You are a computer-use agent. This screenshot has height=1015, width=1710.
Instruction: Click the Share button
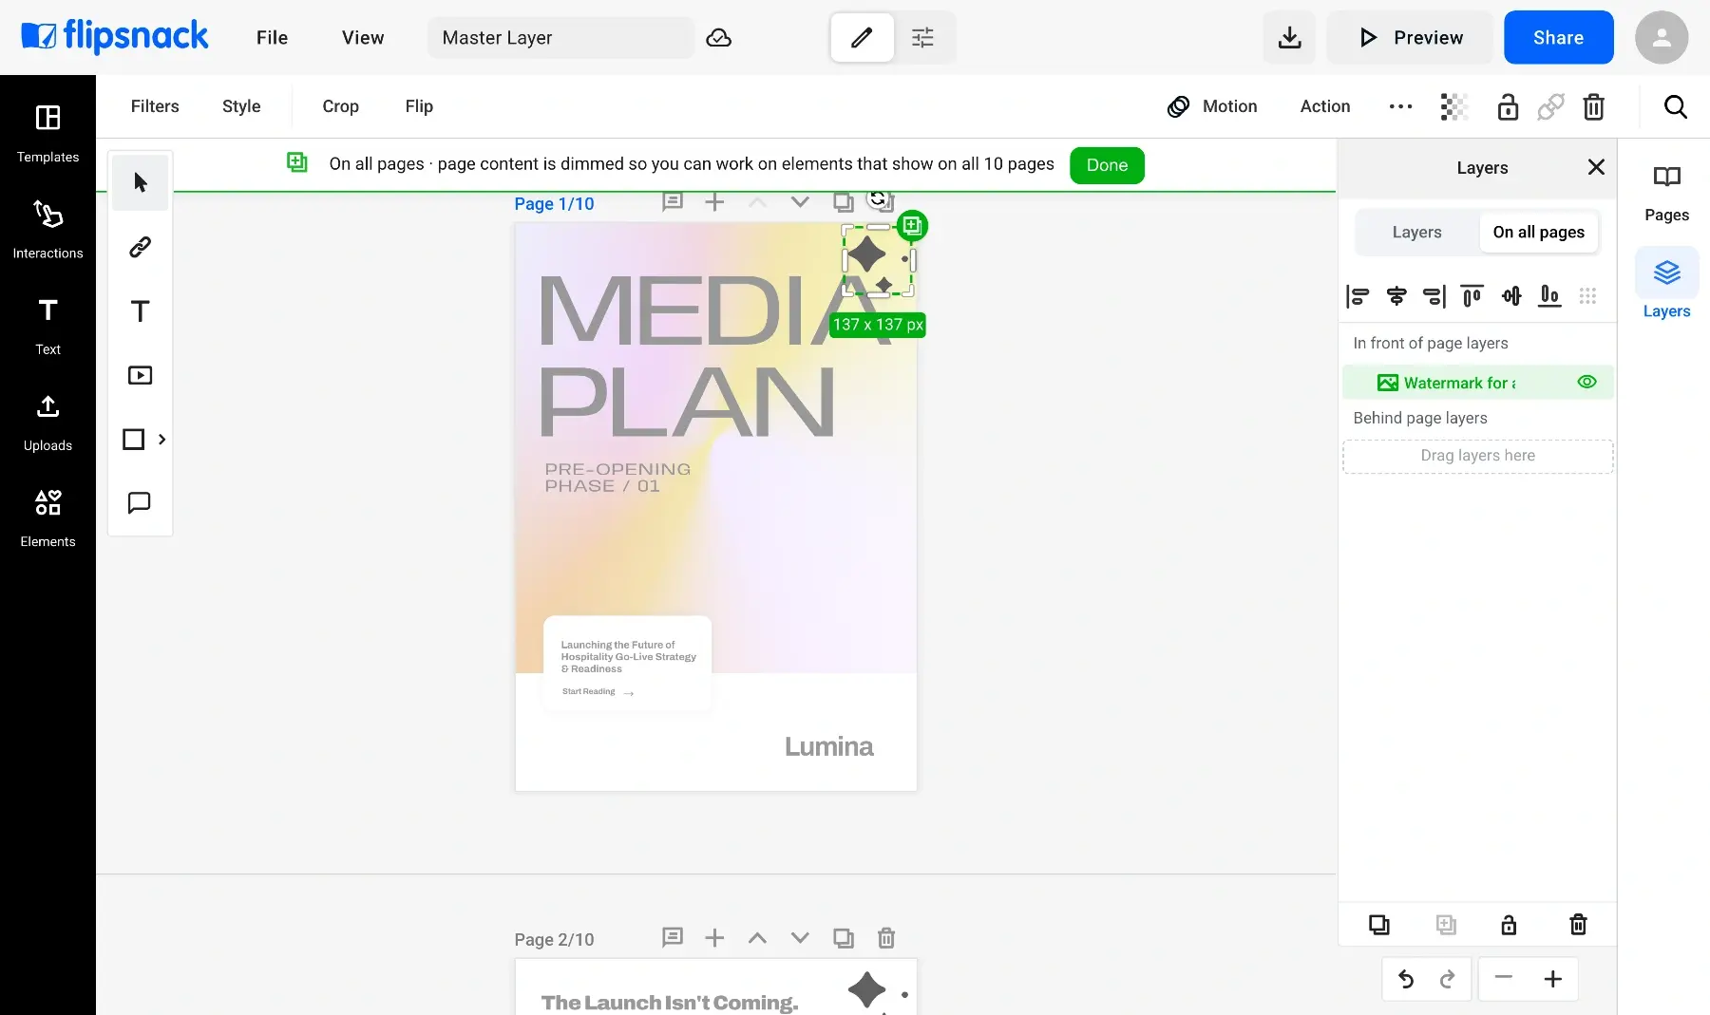click(1558, 38)
